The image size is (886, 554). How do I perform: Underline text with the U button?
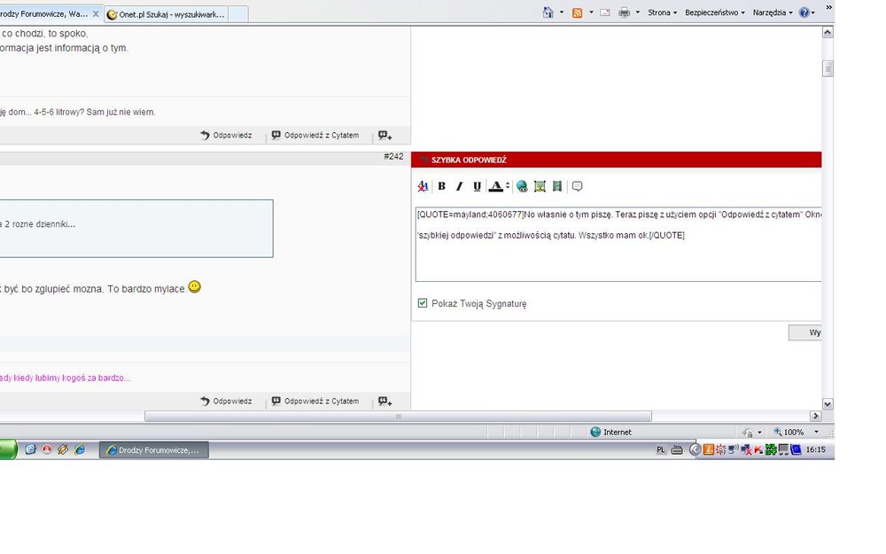[477, 186]
